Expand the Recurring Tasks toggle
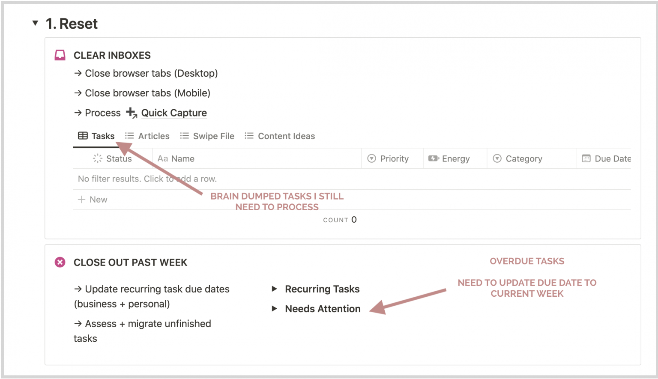Screen dimensions: 658x379 click(x=275, y=289)
